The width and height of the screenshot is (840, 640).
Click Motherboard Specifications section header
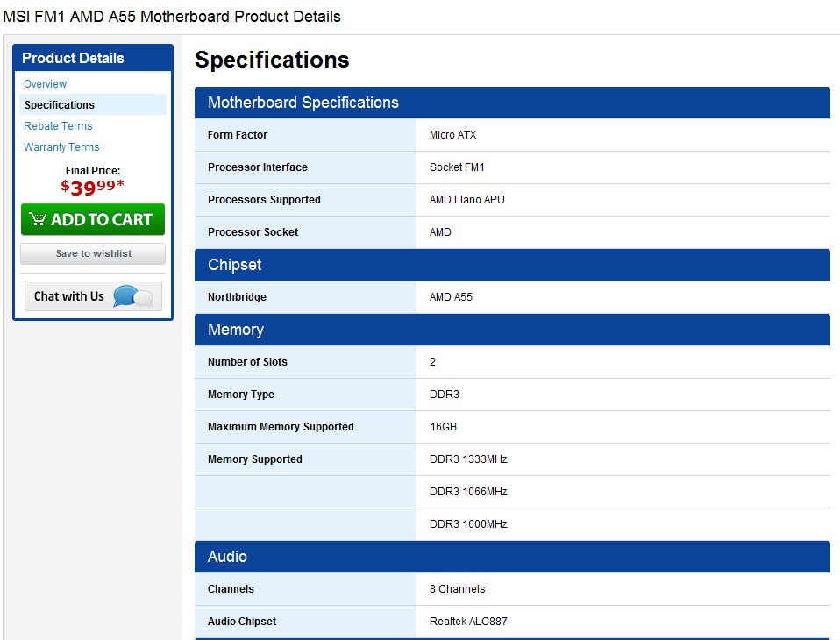[x=512, y=103]
